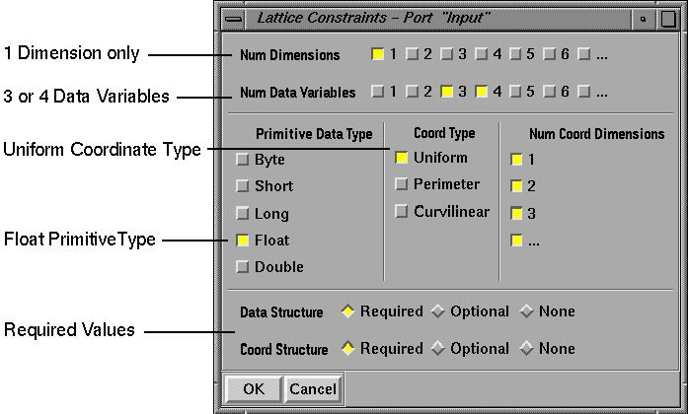688x414 pixels.
Task: Click the Cancel button
Action: point(312,389)
